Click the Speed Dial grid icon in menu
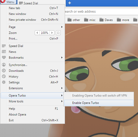138x137 pixels. coord(4,46)
